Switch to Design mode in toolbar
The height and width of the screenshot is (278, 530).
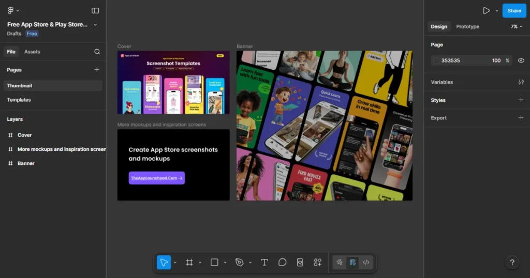pyautogui.click(x=352, y=262)
